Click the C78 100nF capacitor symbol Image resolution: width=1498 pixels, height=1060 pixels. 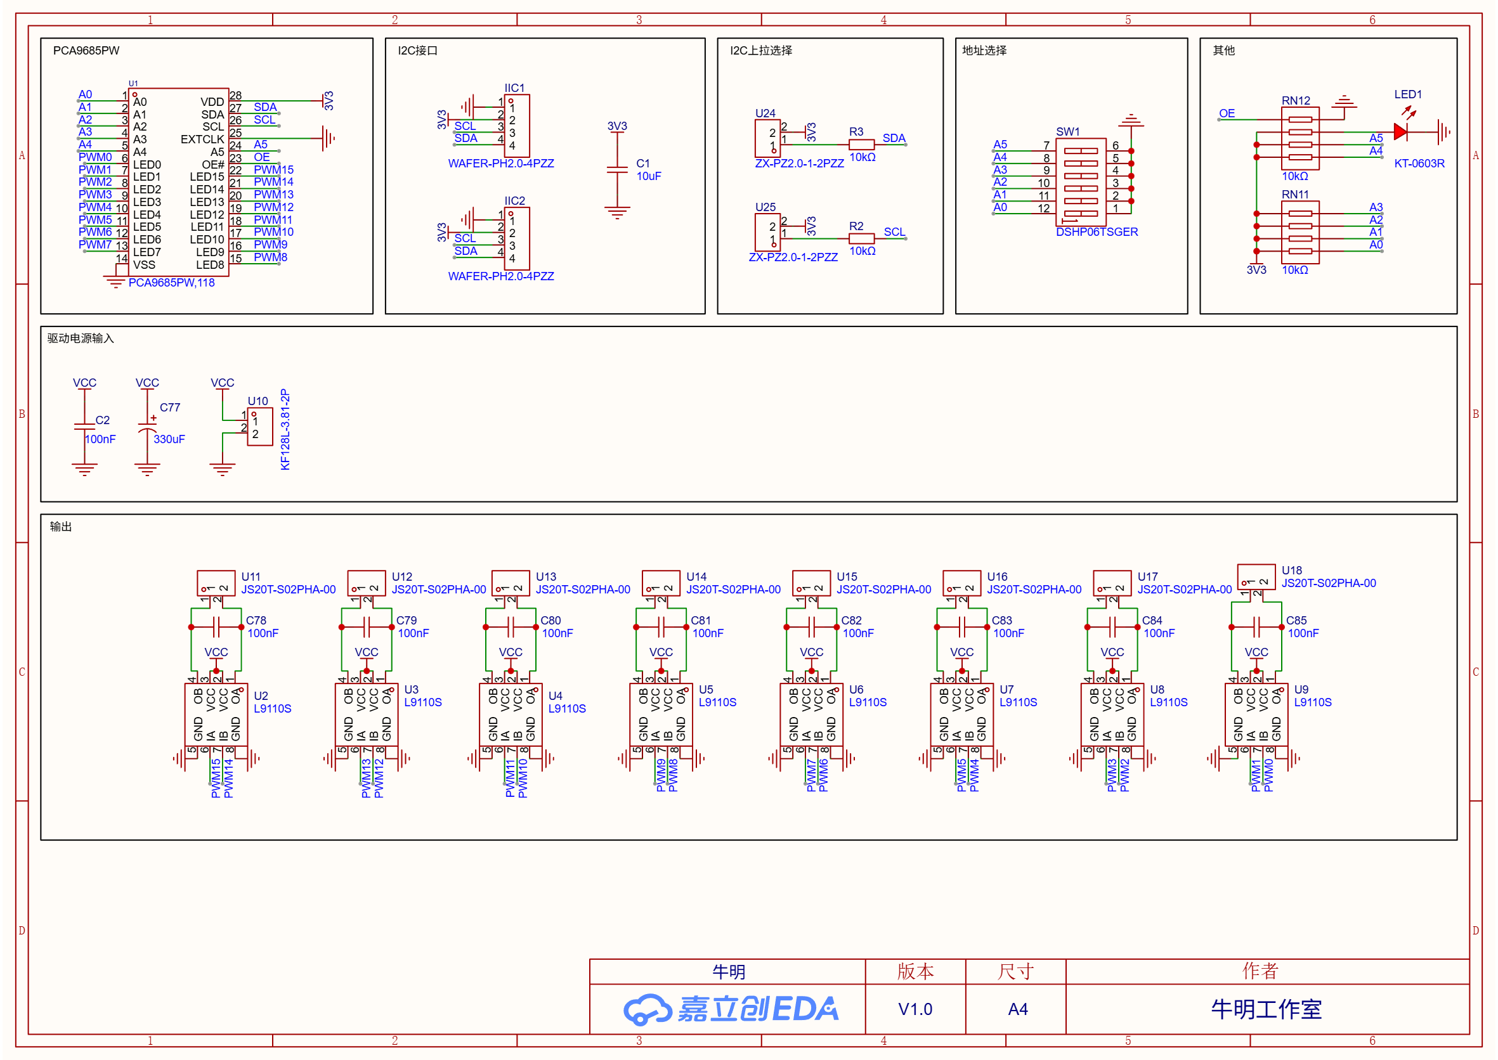(x=216, y=627)
